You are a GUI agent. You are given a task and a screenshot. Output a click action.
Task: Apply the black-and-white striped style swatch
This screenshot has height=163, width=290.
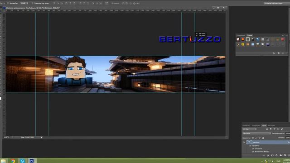click(238, 44)
